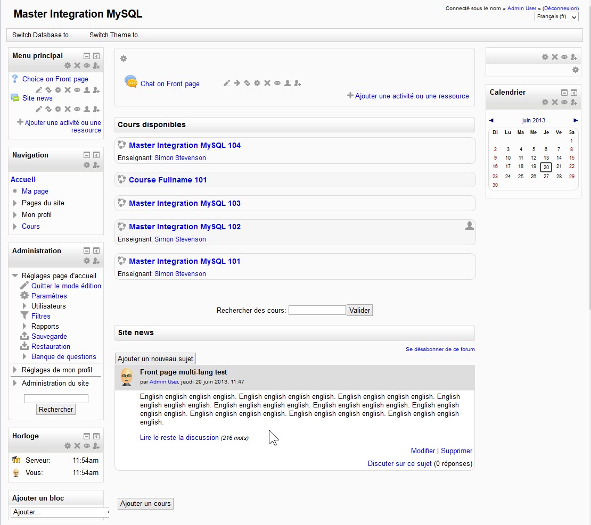The height and width of the screenshot is (525, 591).
Task: Delete Choice on Front page with its X icon
Action: [x=68, y=90]
